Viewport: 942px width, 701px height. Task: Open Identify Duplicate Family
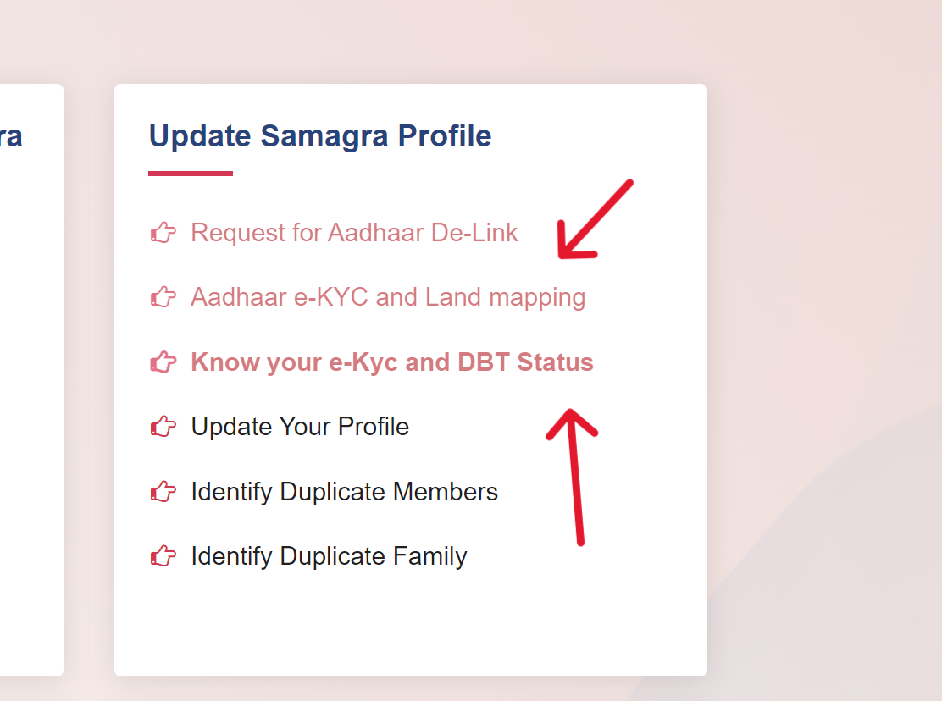(328, 556)
